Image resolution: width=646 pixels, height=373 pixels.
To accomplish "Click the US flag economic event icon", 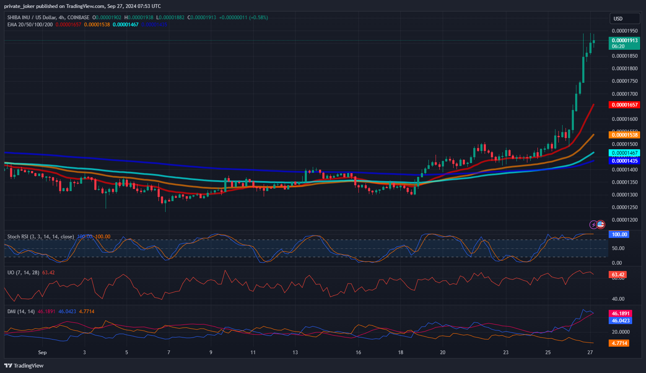I will tap(601, 225).
